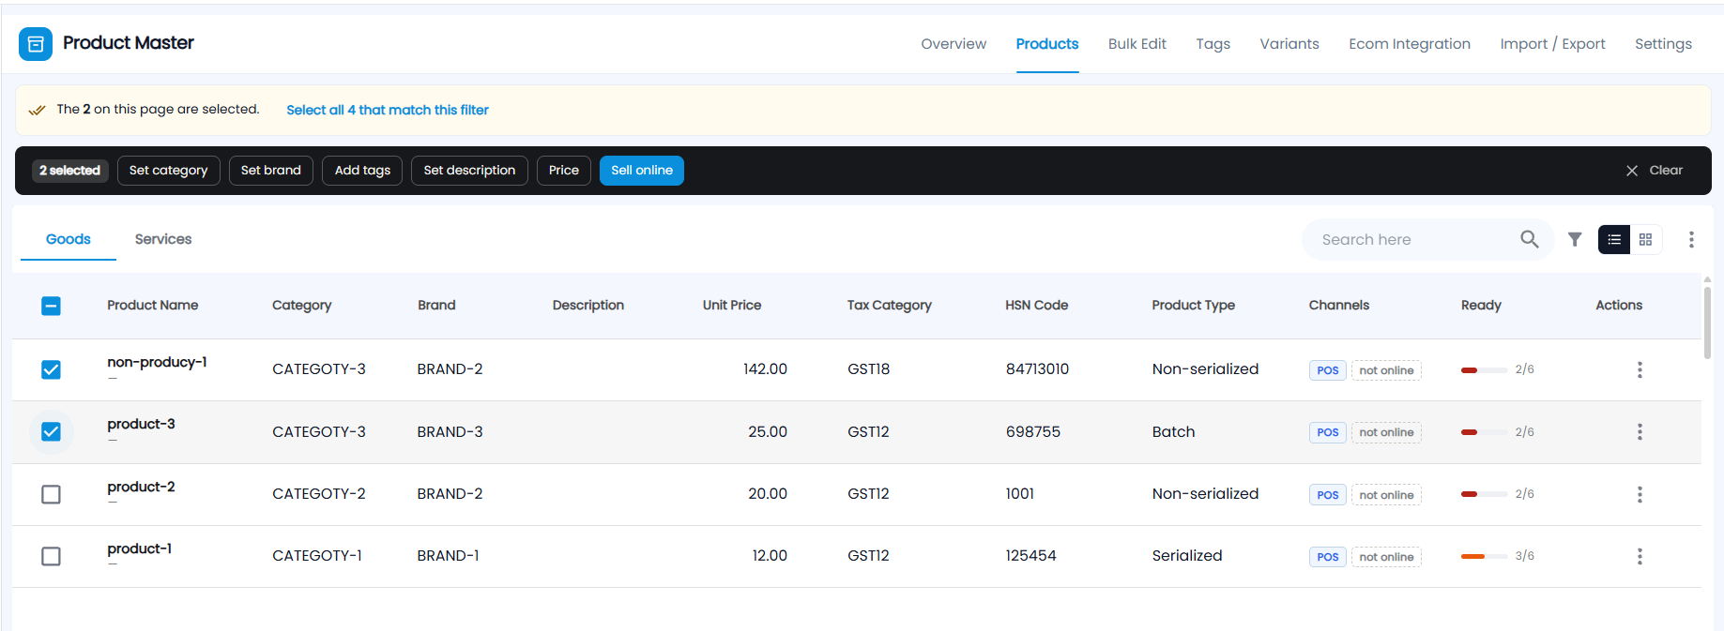This screenshot has width=1724, height=631.
Task: Click double-check icon in selection banner
Action: click(37, 110)
